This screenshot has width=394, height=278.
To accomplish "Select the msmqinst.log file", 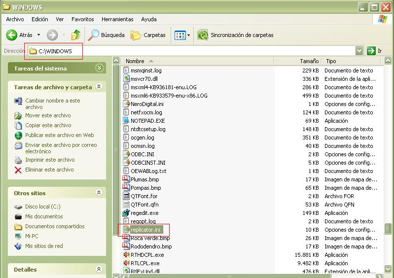I will pos(146,70).
